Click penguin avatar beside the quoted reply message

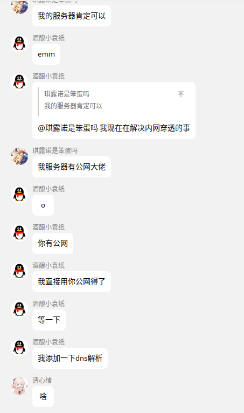point(19,81)
